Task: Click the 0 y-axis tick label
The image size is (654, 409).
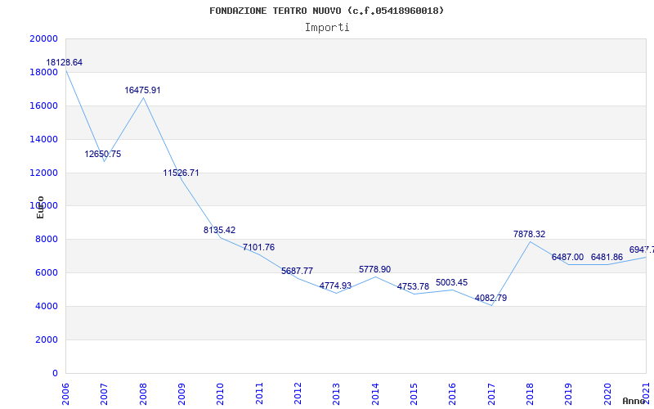Action: click(55, 373)
